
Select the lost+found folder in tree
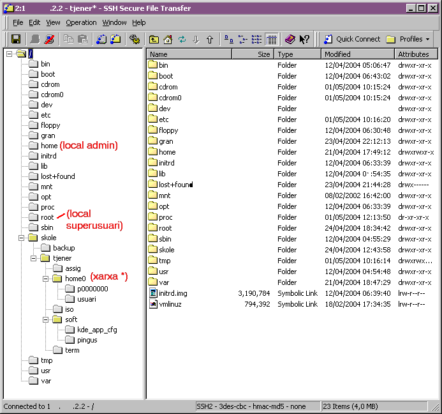tap(58, 176)
